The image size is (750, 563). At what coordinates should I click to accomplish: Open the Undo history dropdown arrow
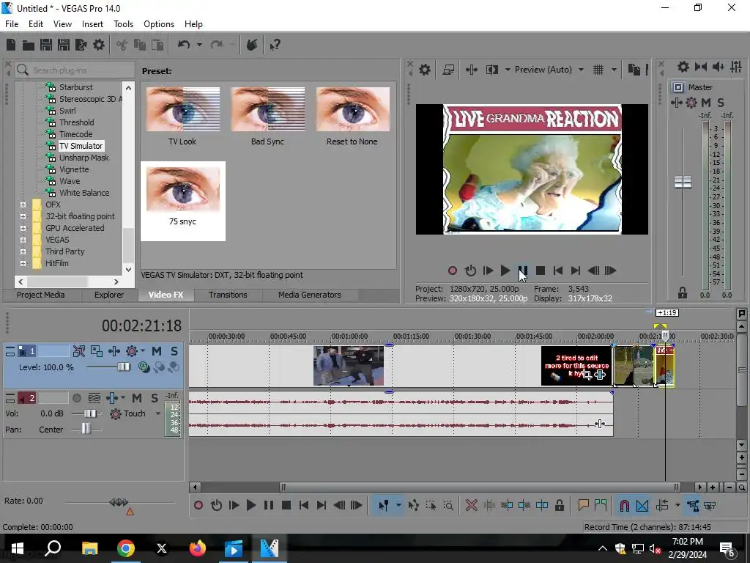(x=199, y=45)
